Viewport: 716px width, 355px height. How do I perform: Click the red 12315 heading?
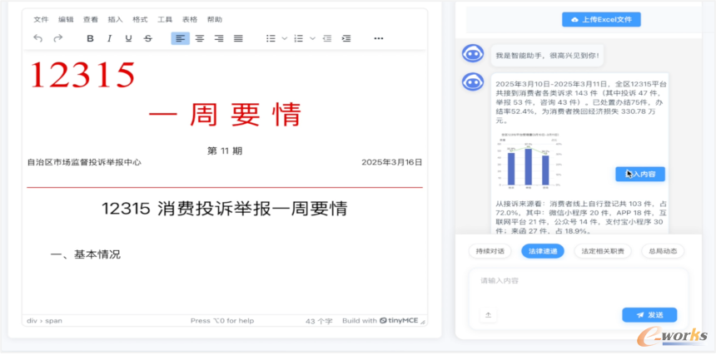[x=83, y=75]
